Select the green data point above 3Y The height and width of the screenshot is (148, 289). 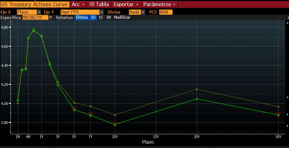[58, 85]
